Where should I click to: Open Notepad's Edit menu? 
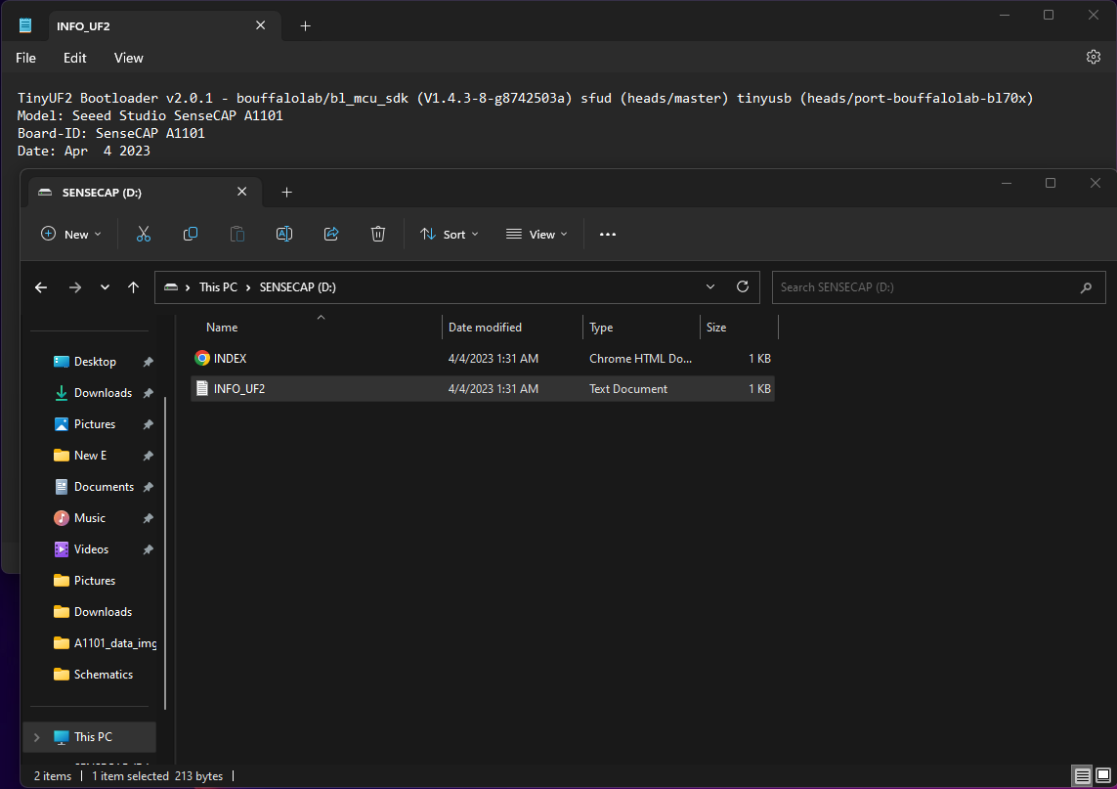point(75,58)
